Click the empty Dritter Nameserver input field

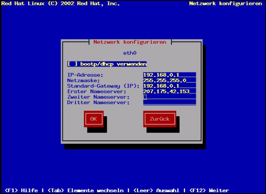click(170, 102)
